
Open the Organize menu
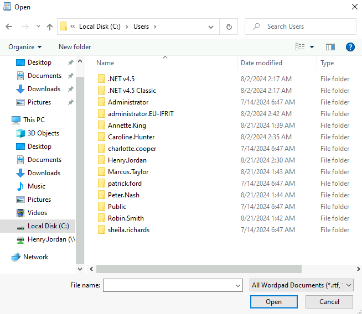[x=25, y=47]
